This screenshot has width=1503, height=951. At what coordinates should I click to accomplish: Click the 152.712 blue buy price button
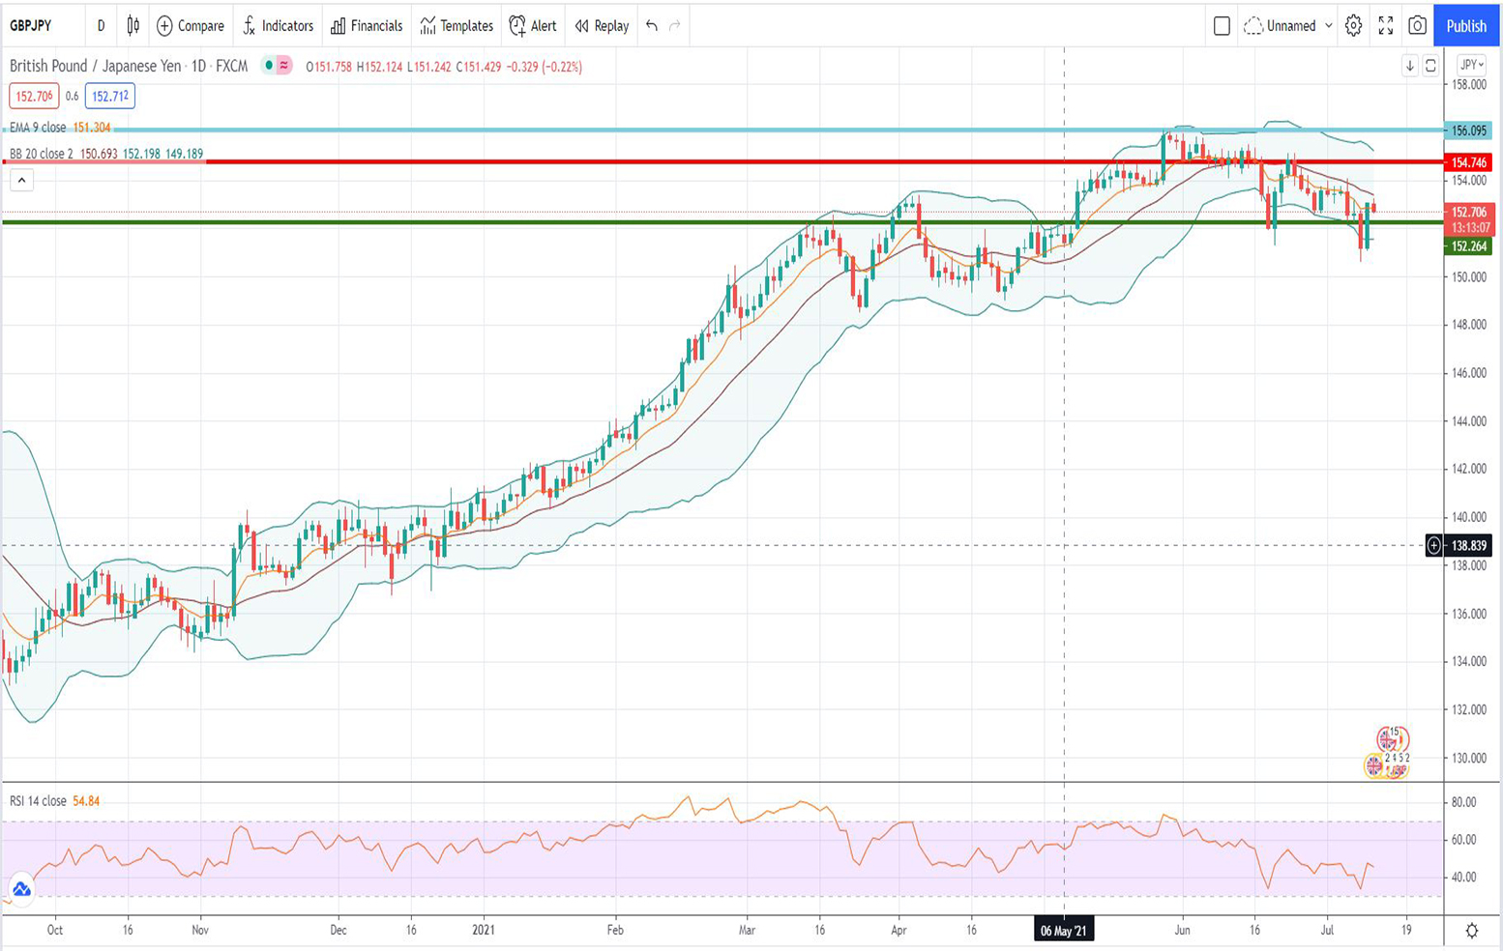click(x=109, y=97)
